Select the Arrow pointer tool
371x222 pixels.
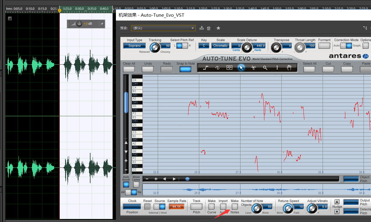point(241,68)
